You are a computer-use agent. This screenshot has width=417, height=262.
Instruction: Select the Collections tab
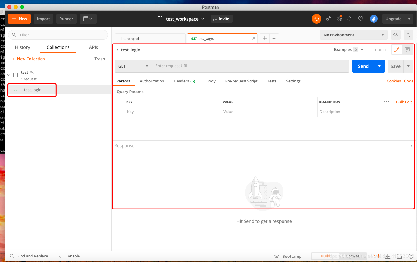(58, 47)
